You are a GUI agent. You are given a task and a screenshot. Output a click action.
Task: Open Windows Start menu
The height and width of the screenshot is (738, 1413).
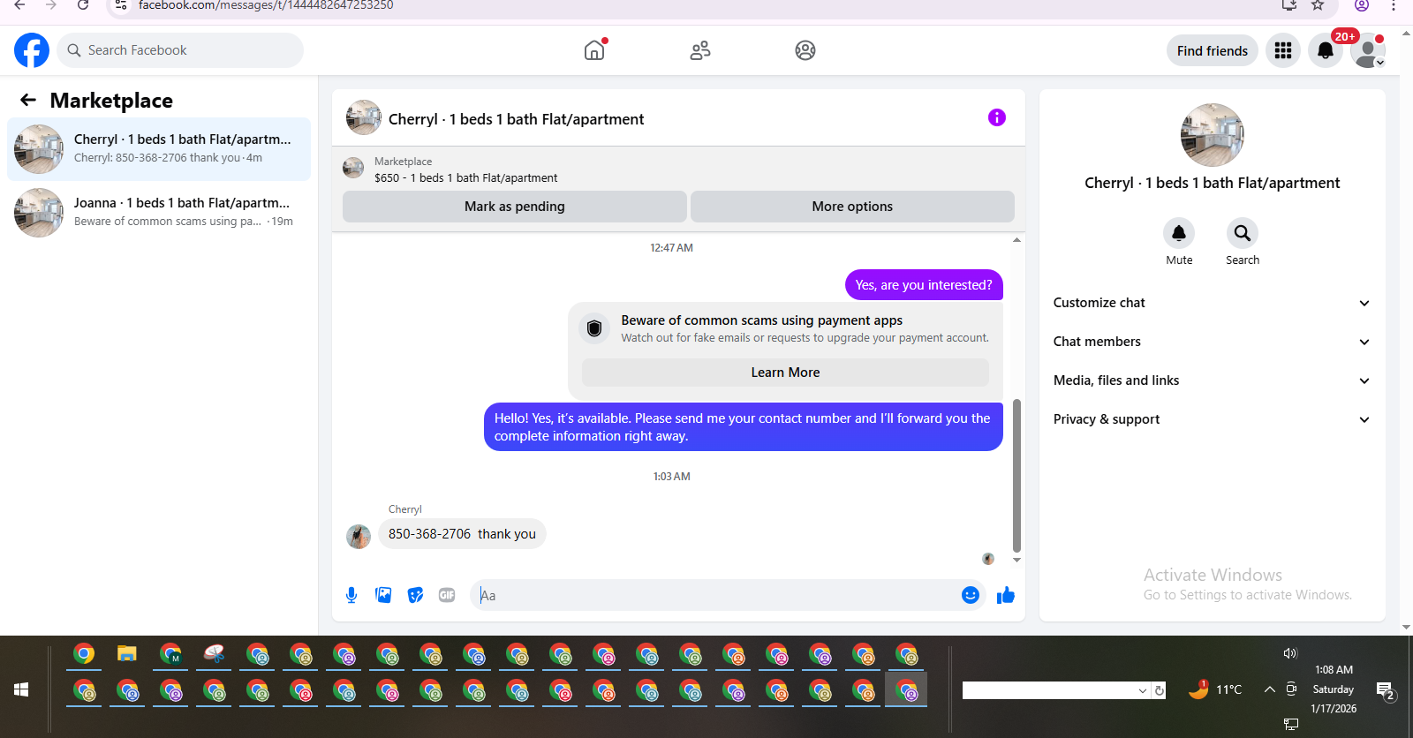(x=21, y=689)
